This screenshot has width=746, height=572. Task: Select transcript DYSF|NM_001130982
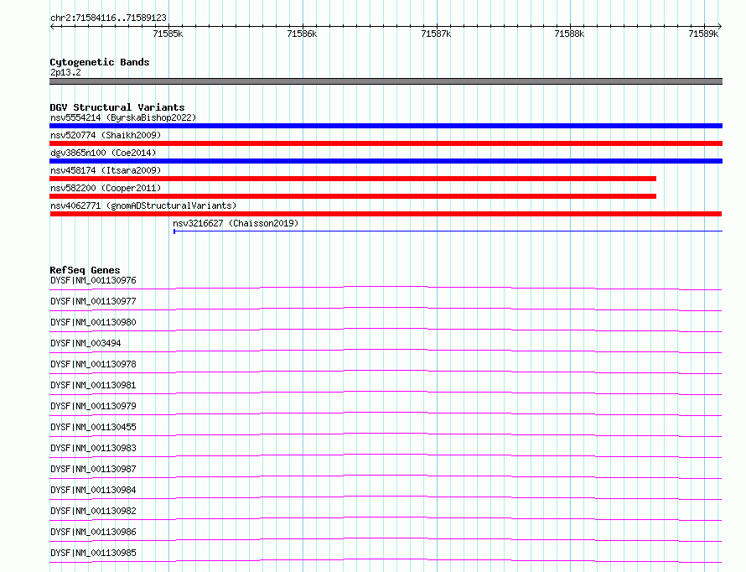point(93,511)
